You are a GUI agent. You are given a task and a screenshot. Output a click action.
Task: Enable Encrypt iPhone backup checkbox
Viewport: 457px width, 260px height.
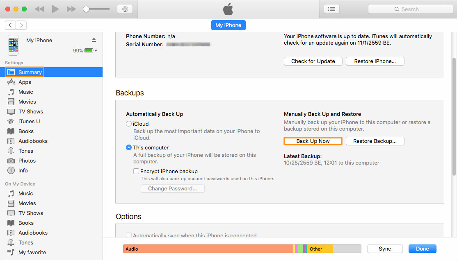(136, 171)
